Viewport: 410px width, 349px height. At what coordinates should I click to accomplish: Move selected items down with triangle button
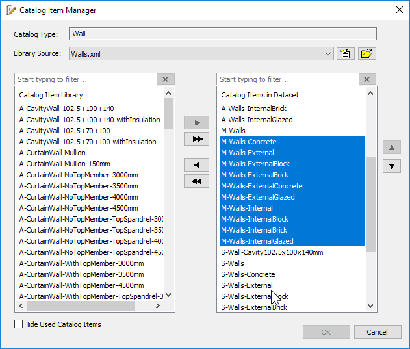(392, 166)
